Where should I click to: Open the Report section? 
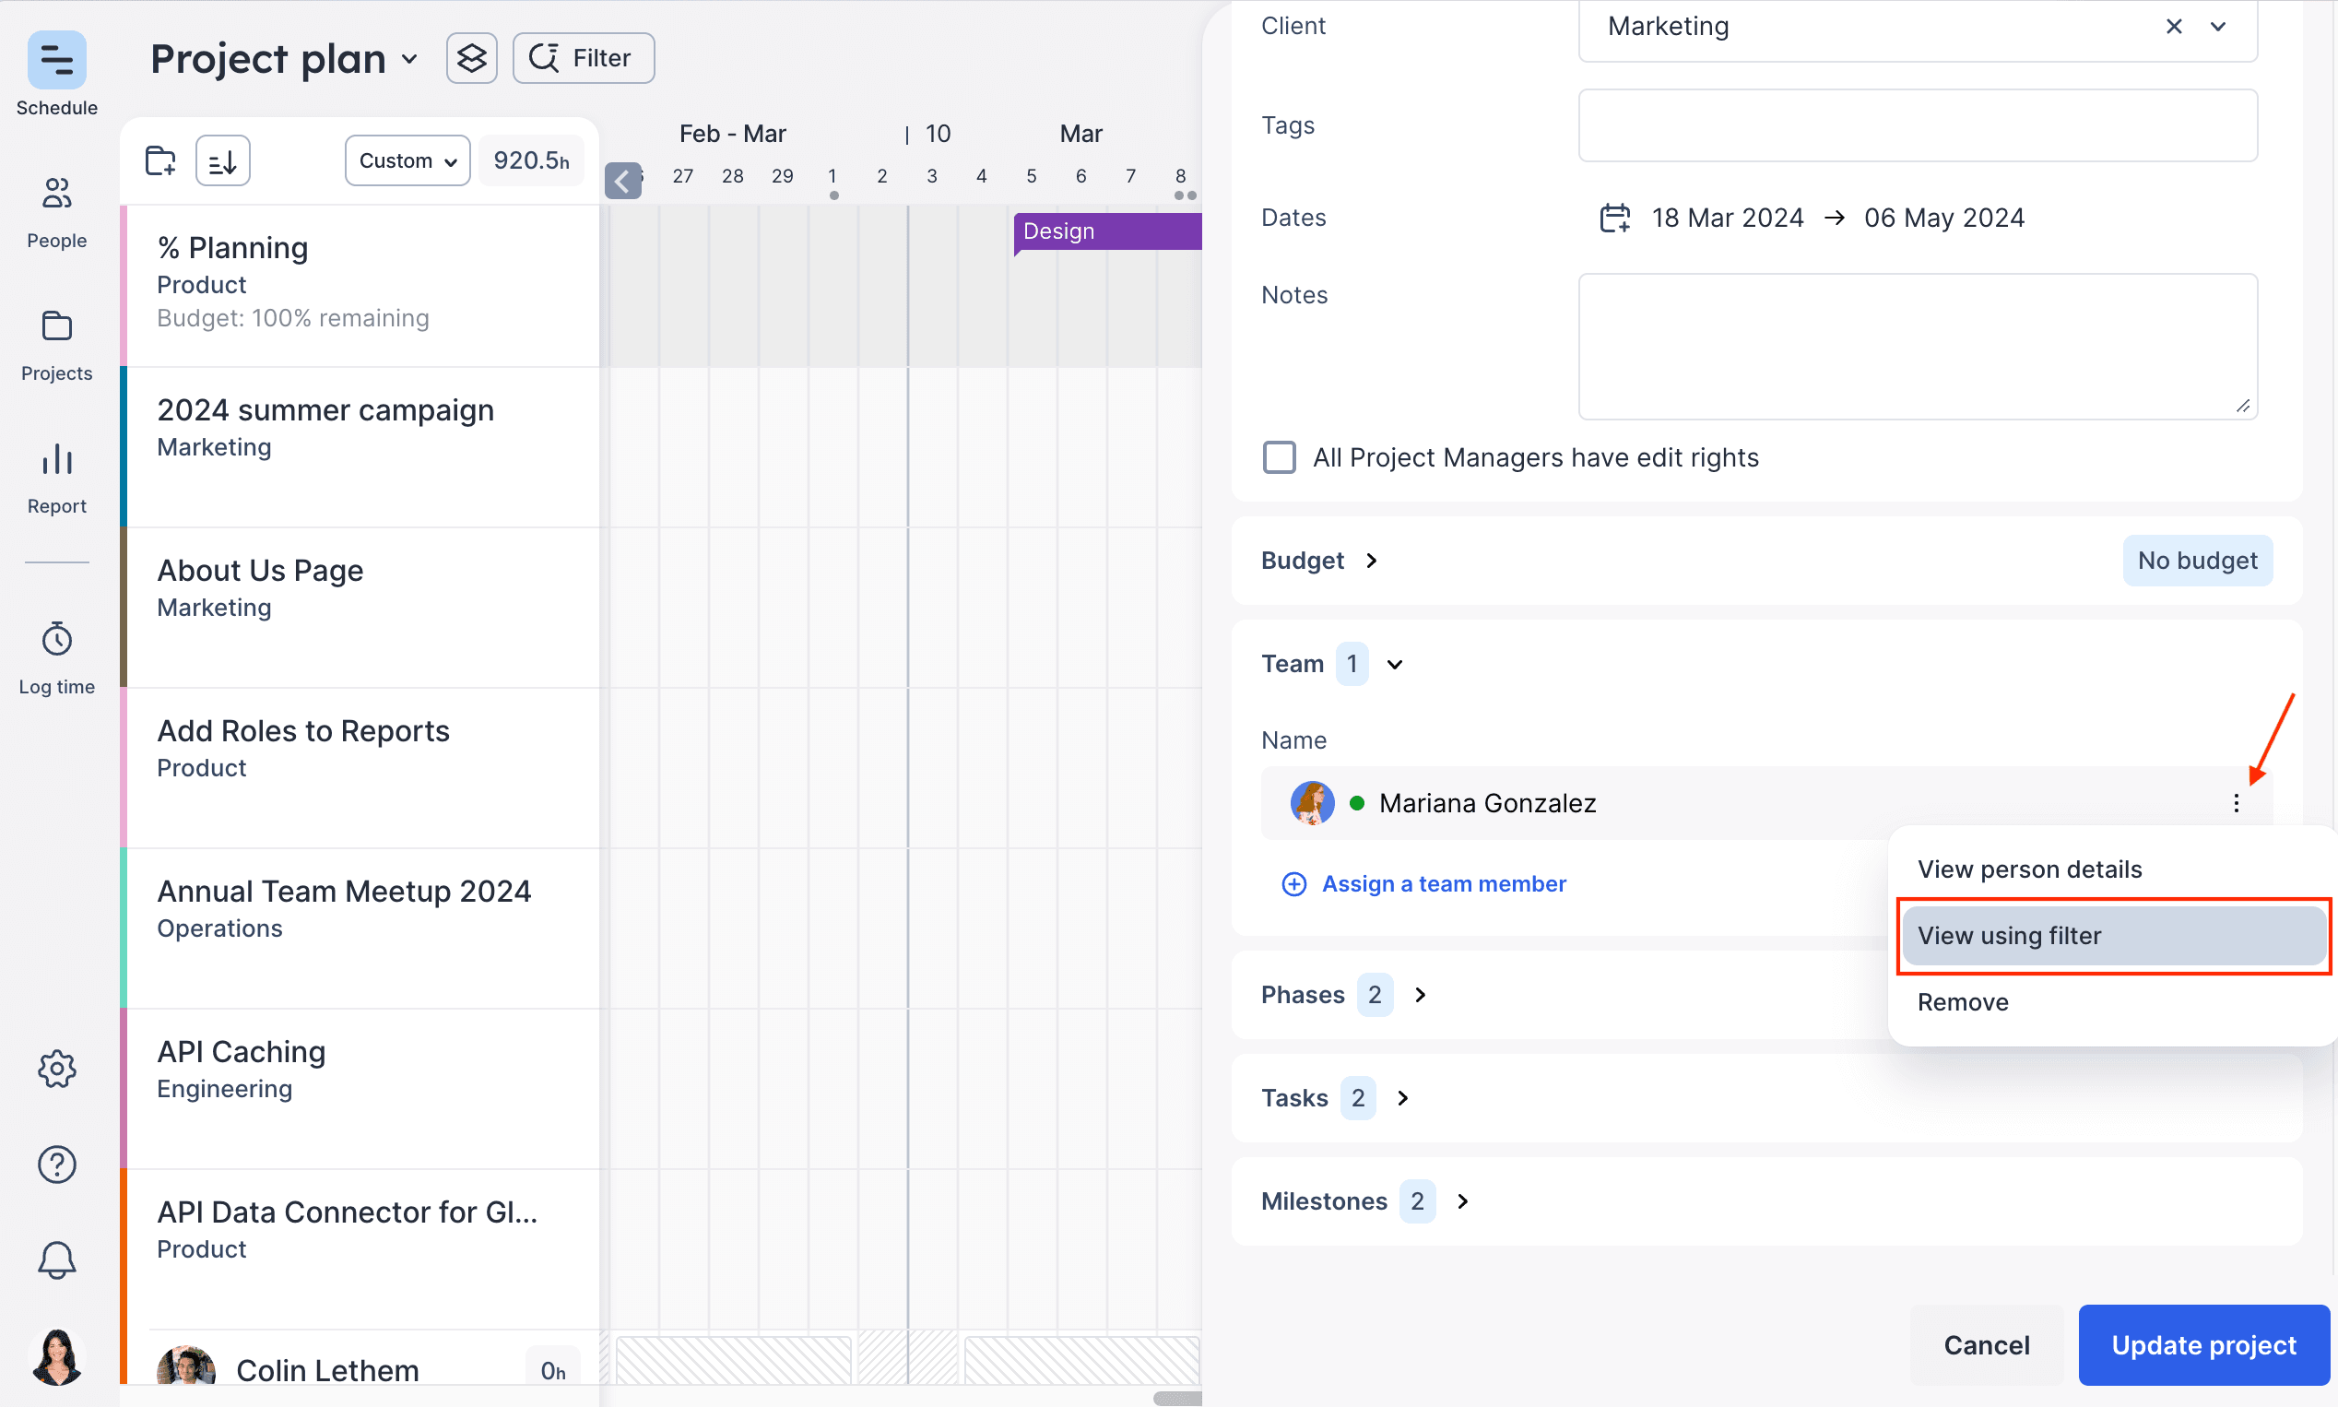pyautogui.click(x=57, y=461)
